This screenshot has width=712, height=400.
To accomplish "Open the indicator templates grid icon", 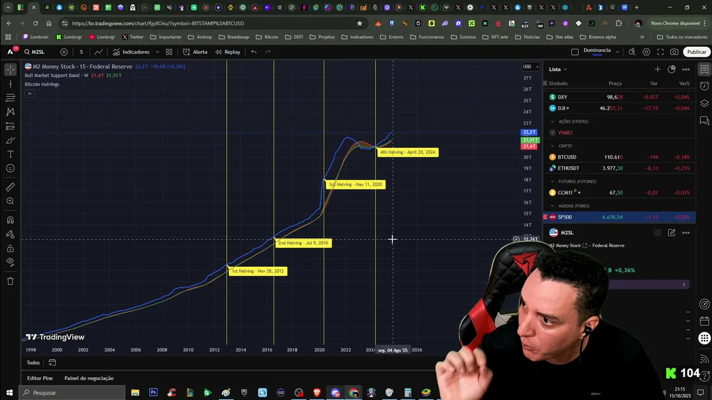I will (169, 52).
